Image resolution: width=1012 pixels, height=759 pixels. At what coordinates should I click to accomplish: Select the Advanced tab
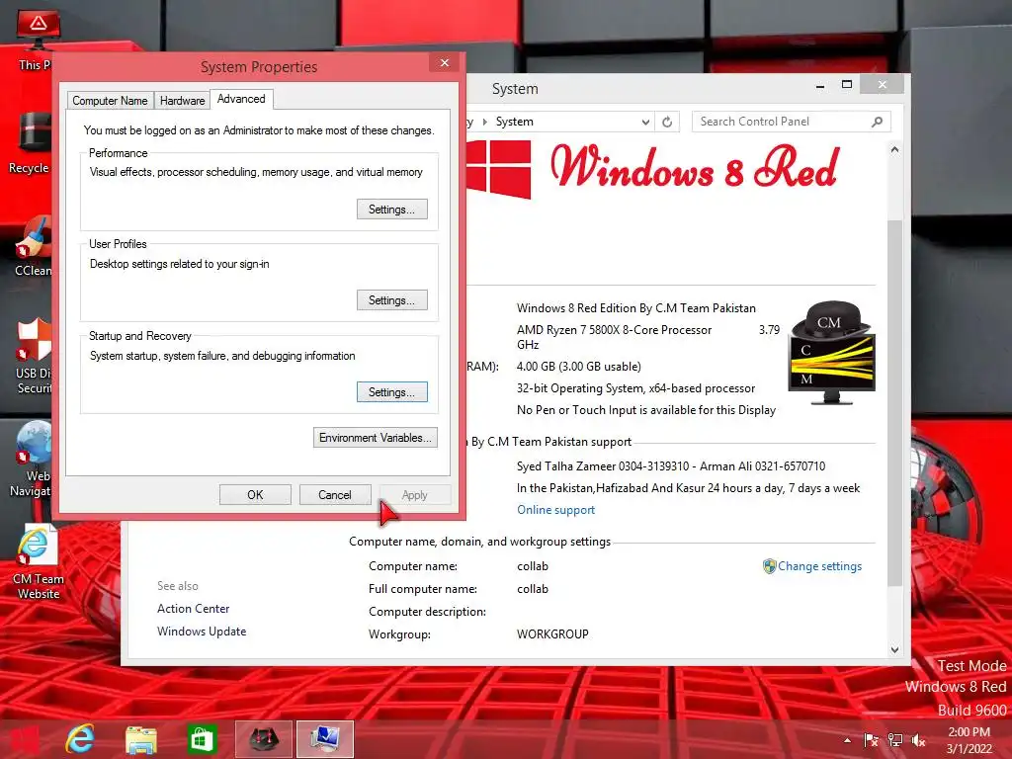241,99
